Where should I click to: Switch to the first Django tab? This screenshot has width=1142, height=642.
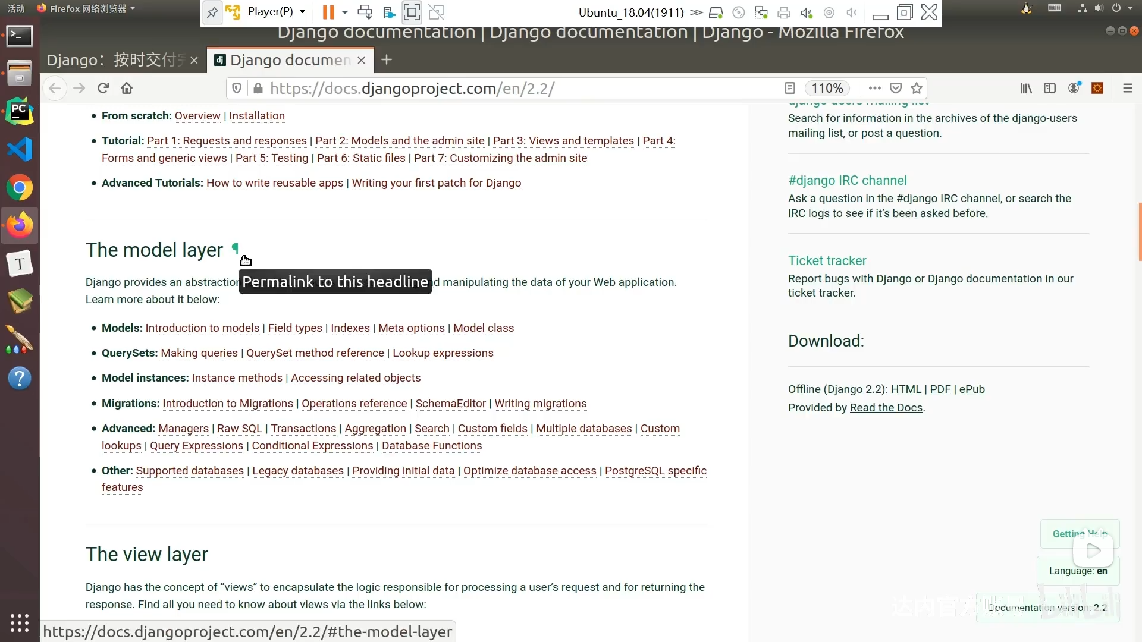click(x=116, y=60)
